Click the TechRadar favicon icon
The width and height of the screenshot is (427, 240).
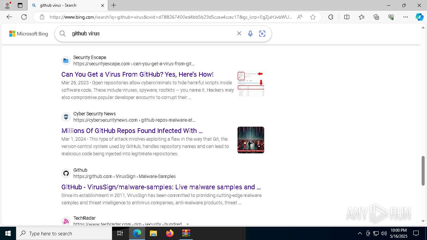coord(66,221)
